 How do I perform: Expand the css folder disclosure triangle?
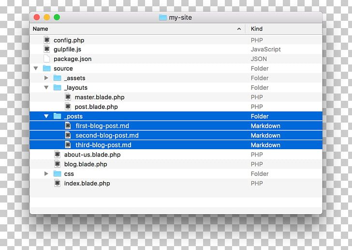coord(46,174)
